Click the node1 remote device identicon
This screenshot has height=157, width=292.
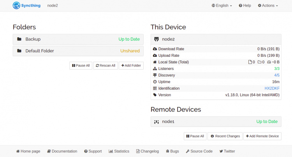[157, 122]
